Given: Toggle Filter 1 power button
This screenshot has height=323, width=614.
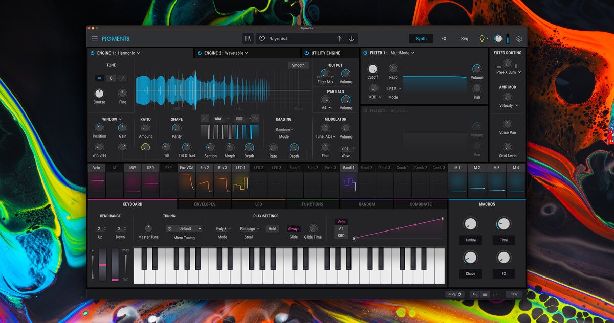Looking at the screenshot, I should (x=365, y=53).
